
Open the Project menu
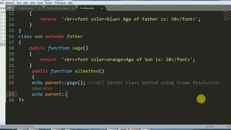[49, 3]
